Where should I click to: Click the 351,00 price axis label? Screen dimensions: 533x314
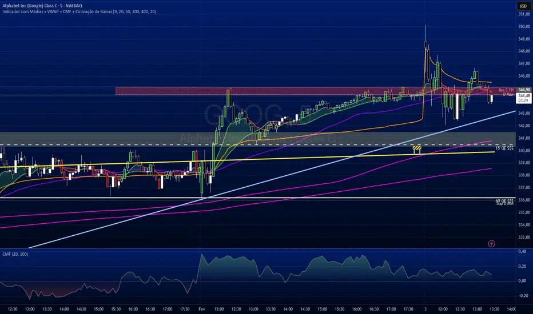click(x=524, y=14)
